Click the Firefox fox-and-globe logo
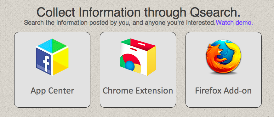274x117 pixels. tap(223, 57)
